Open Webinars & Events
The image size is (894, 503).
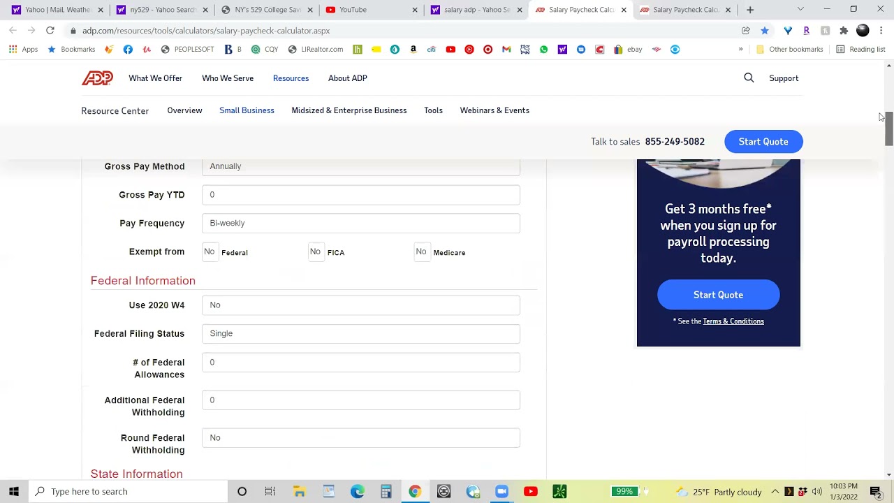(494, 110)
